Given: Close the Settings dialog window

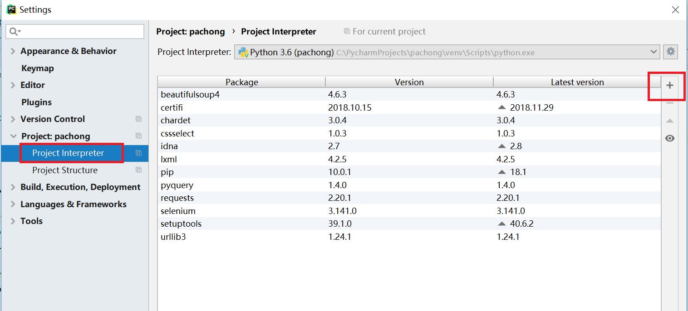Looking at the screenshot, I should [675, 10].
